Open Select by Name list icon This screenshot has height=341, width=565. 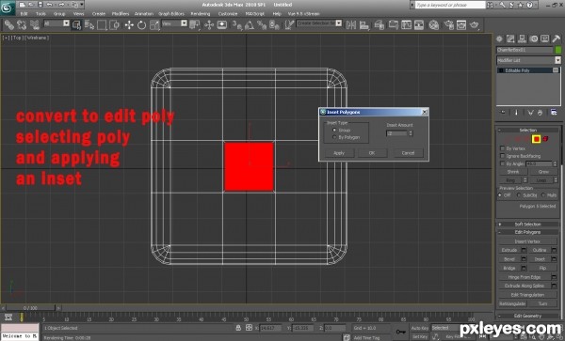89,24
